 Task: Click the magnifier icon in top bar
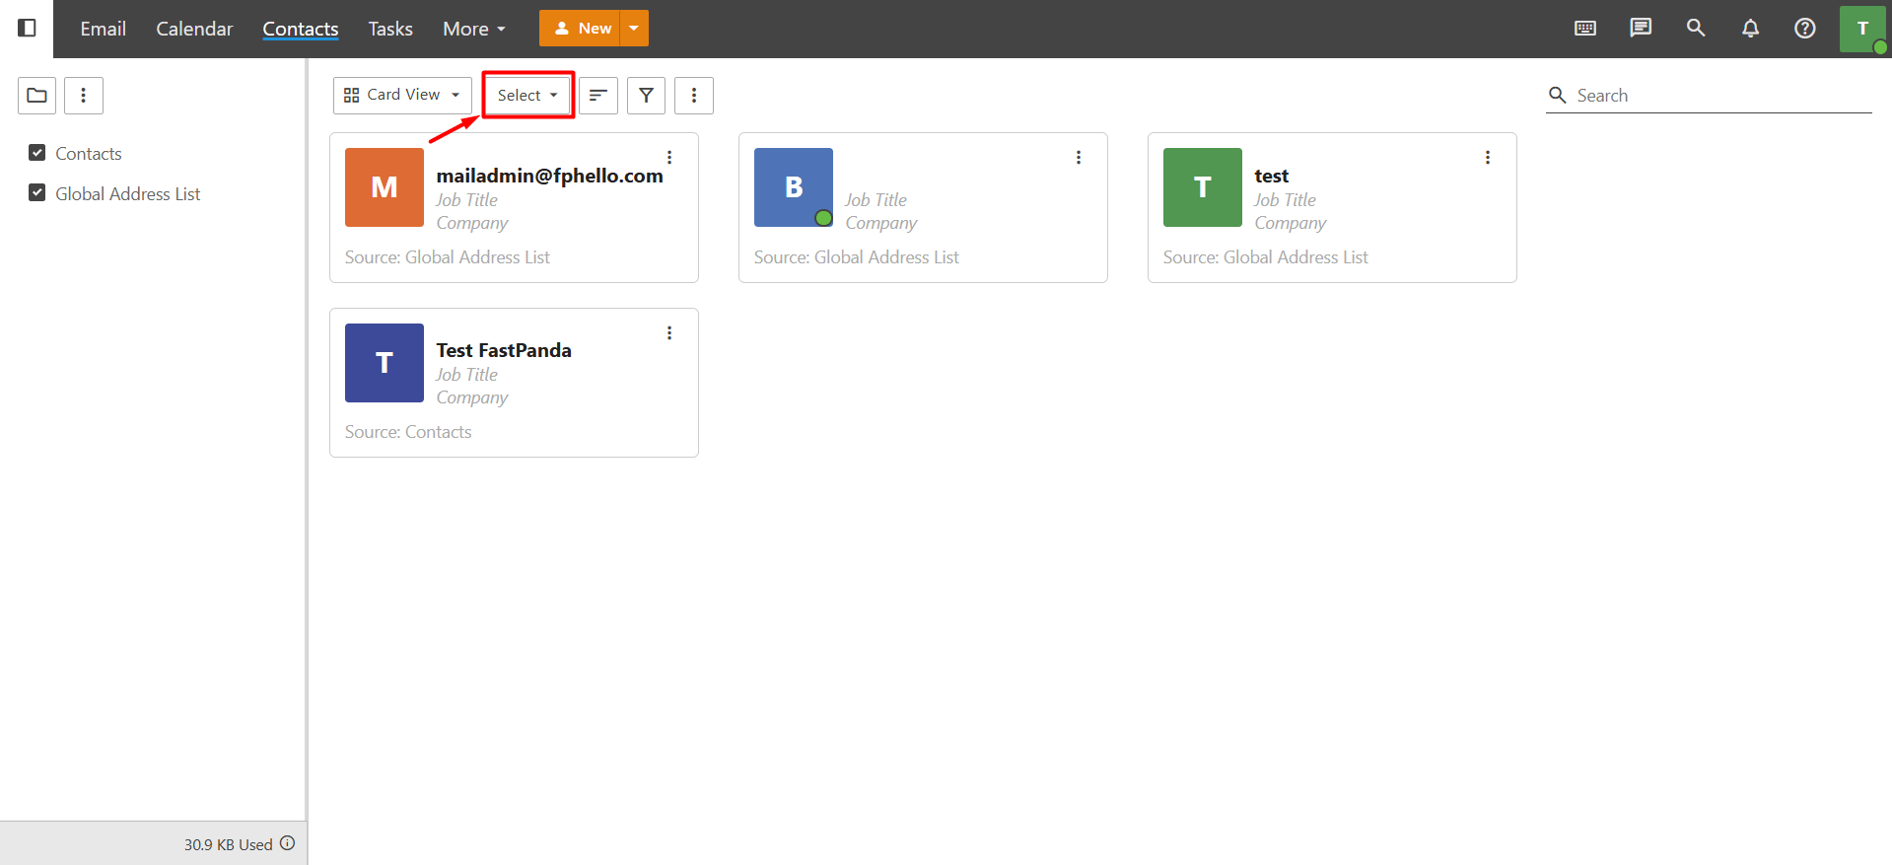[1696, 28]
